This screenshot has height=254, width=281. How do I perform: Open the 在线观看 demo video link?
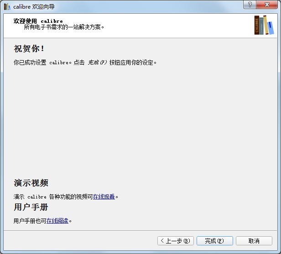click(x=104, y=197)
